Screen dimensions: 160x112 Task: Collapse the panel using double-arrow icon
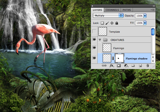(154, 6)
